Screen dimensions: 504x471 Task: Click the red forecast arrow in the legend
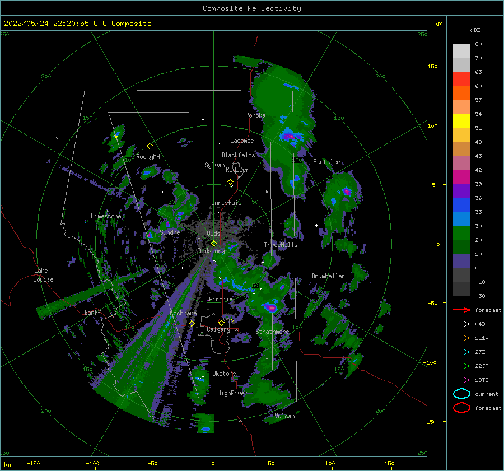tap(461, 310)
